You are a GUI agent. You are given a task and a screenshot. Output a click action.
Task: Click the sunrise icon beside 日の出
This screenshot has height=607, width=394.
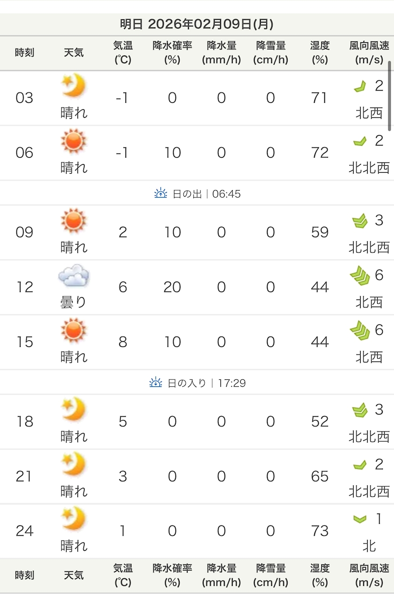coord(161,193)
